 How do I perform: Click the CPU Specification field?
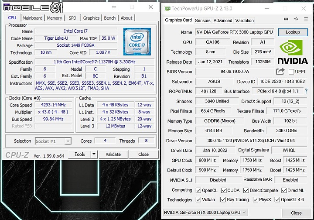coord(95,62)
